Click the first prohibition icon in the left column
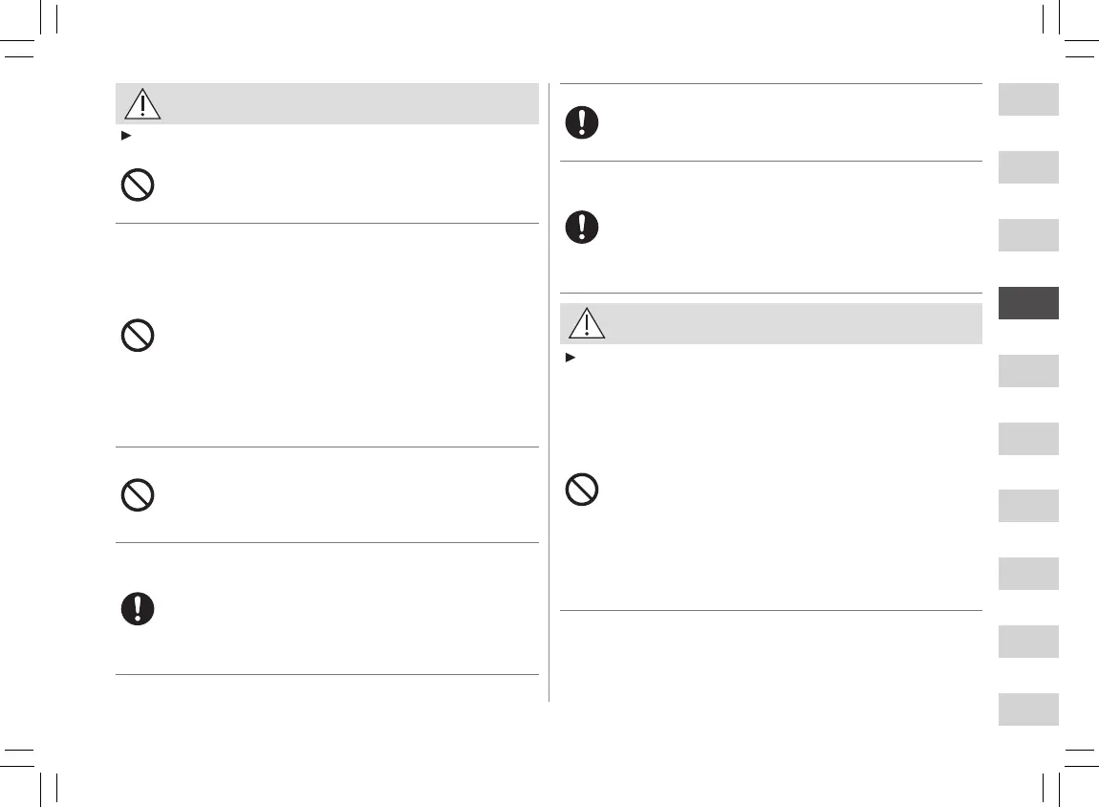Image resolution: width=1099 pixels, height=807 pixels. (x=139, y=185)
